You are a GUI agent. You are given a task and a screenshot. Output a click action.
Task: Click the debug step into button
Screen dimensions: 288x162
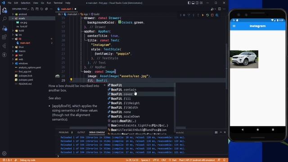click(x=193, y=15)
